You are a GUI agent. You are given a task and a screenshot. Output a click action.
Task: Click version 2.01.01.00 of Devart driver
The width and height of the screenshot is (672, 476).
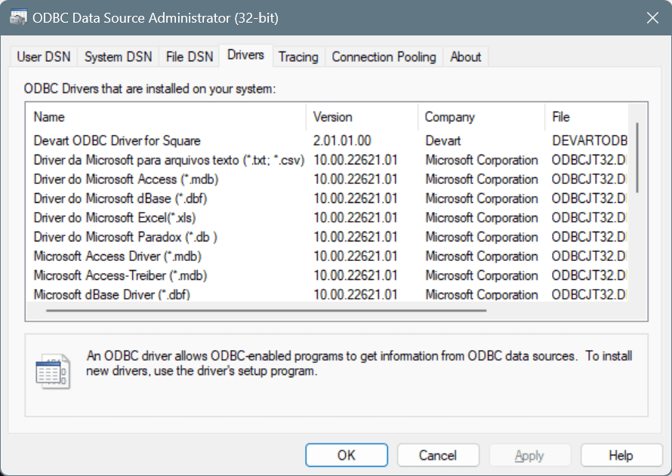click(x=342, y=141)
